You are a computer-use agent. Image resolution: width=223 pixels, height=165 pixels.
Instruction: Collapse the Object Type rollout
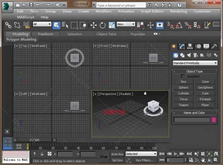click(195, 71)
